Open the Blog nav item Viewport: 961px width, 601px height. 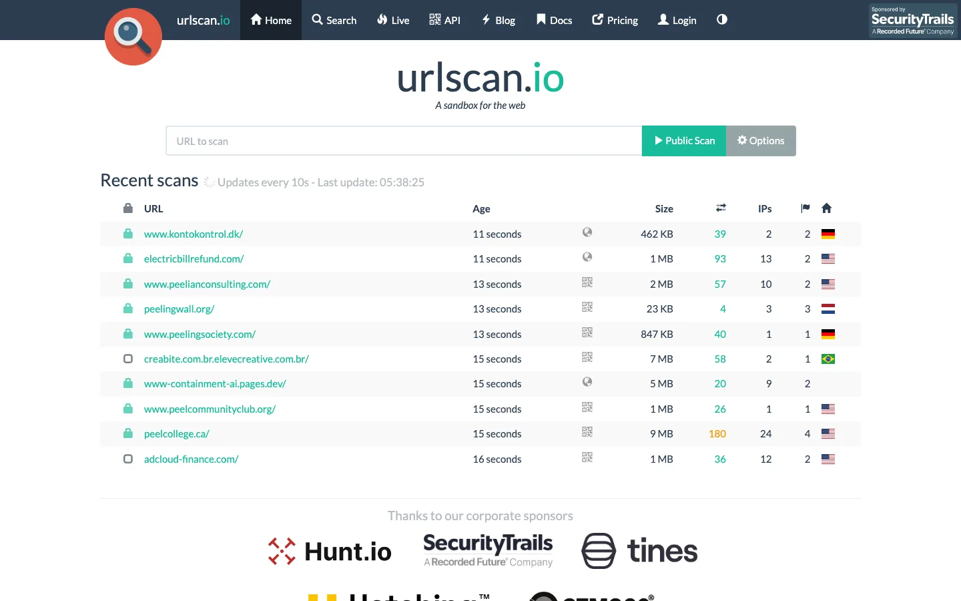click(499, 20)
